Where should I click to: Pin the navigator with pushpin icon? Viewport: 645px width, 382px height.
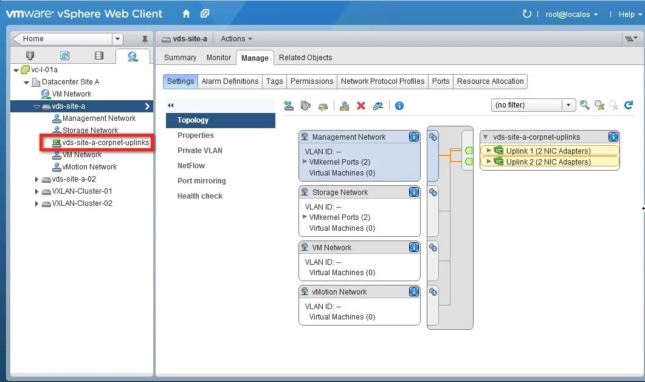(x=145, y=39)
